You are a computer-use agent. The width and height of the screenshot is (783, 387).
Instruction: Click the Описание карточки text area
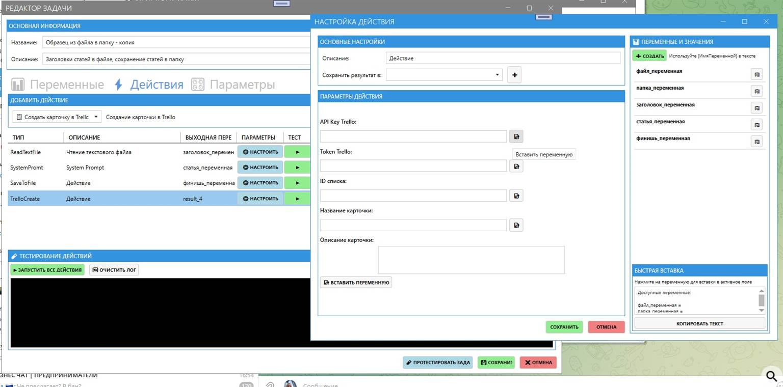tap(471, 260)
